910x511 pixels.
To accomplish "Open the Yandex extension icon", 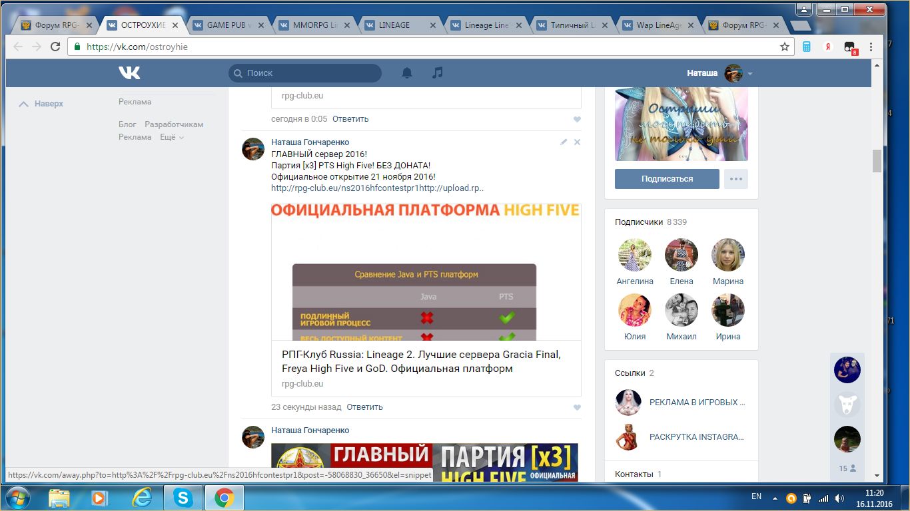I will click(x=828, y=47).
